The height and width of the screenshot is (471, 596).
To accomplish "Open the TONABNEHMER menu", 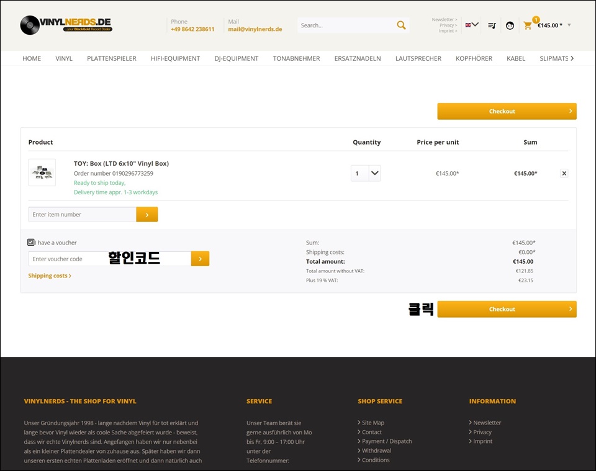I will (297, 58).
